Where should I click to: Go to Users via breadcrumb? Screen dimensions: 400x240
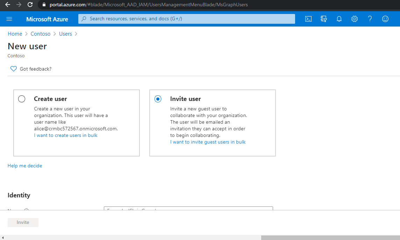65,34
